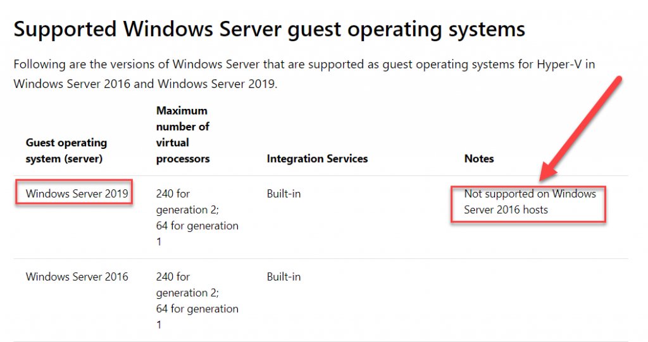Click the red arrow annotation
The image size is (648, 342).
coord(582,129)
